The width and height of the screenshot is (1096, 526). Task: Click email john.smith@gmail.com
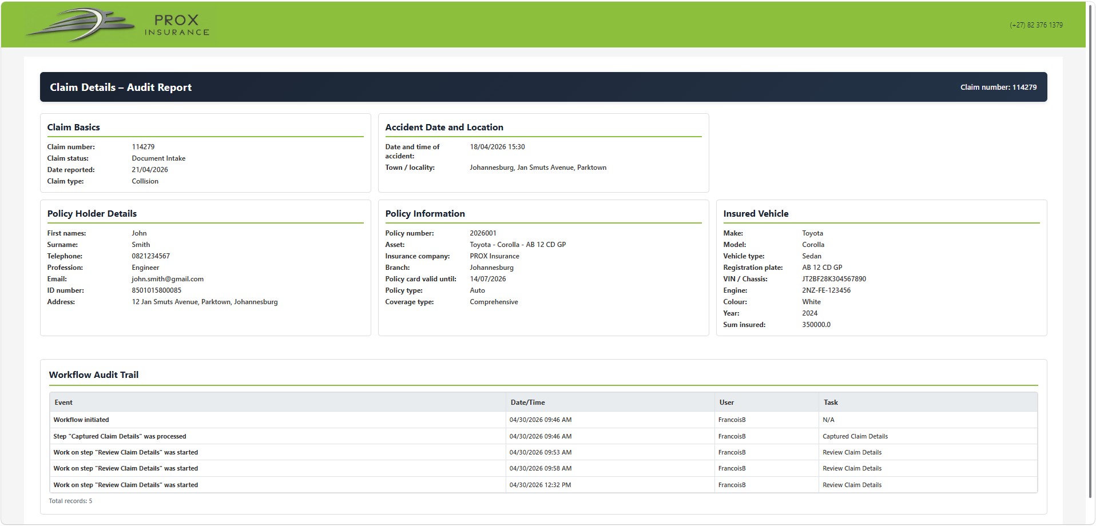(x=168, y=279)
